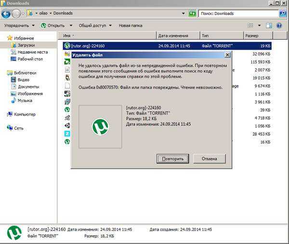The image size is (289, 244).
Task: Click the uTorrent thumbnail in the delete dialog
Action: pyautogui.click(x=100, y=127)
